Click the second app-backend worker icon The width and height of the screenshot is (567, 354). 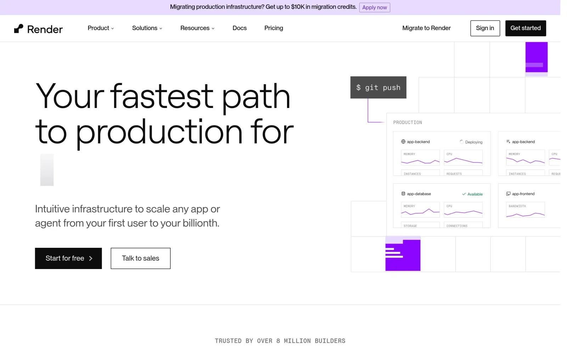pos(508,142)
